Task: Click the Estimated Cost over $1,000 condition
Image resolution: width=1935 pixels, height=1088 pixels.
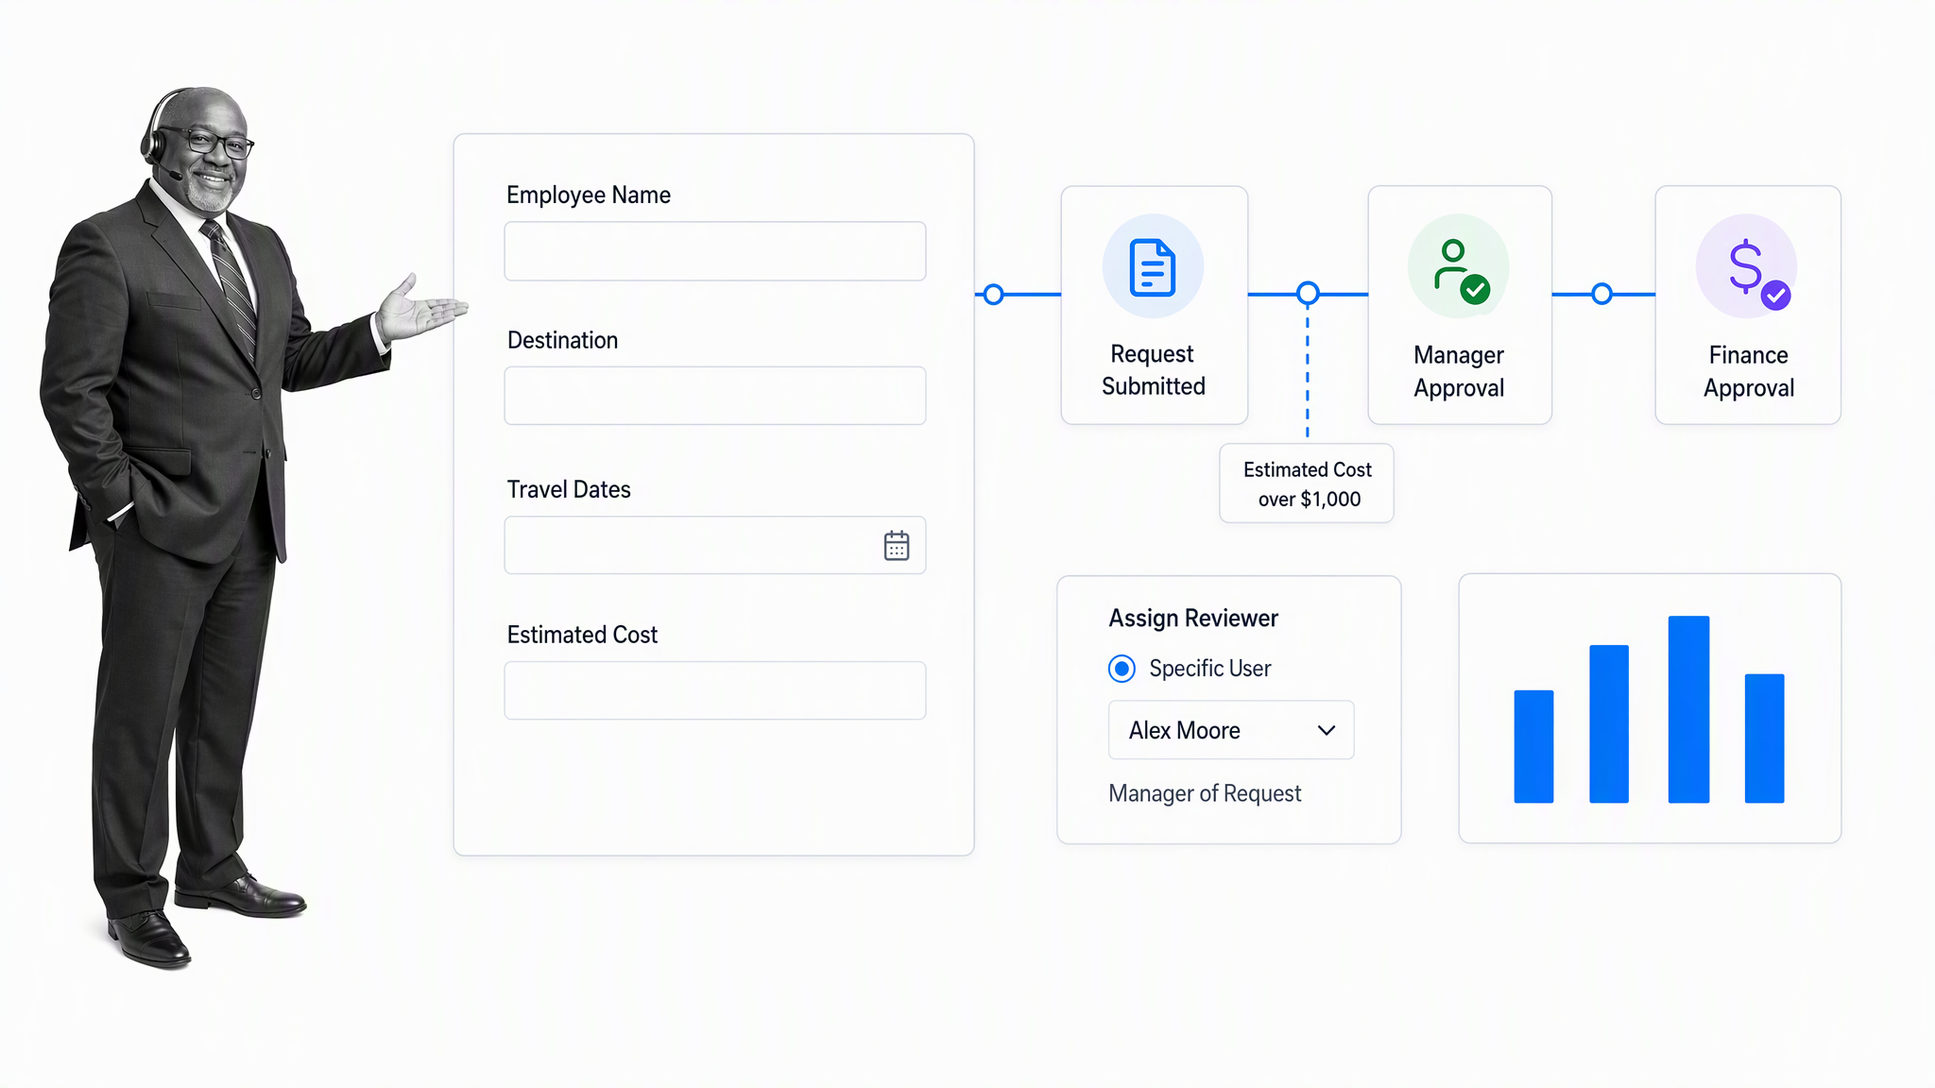Action: point(1307,484)
